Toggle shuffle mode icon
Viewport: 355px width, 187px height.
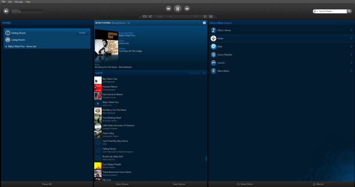[x=150, y=16]
